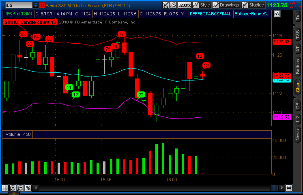Click red signal bubble 77
Viewport: 303px width, 195px height.
coord(121,34)
